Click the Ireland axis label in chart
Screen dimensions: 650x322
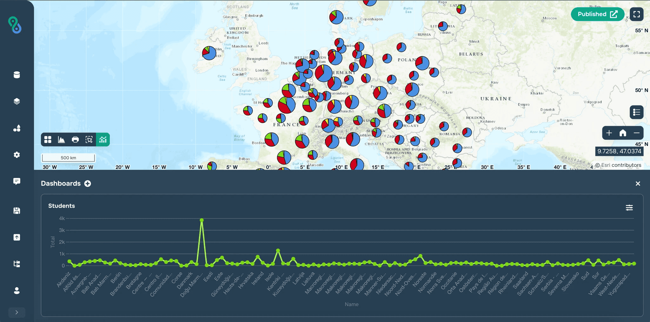(257, 278)
